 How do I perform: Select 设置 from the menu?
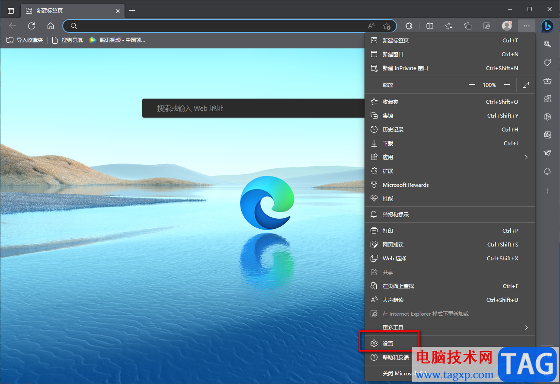tap(388, 344)
